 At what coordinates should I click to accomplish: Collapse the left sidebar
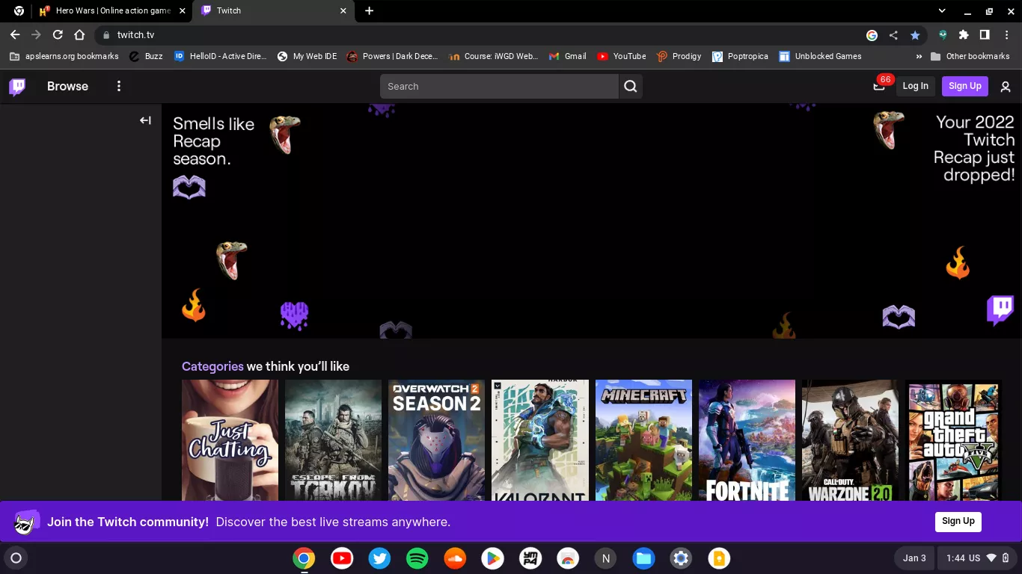pyautogui.click(x=145, y=120)
